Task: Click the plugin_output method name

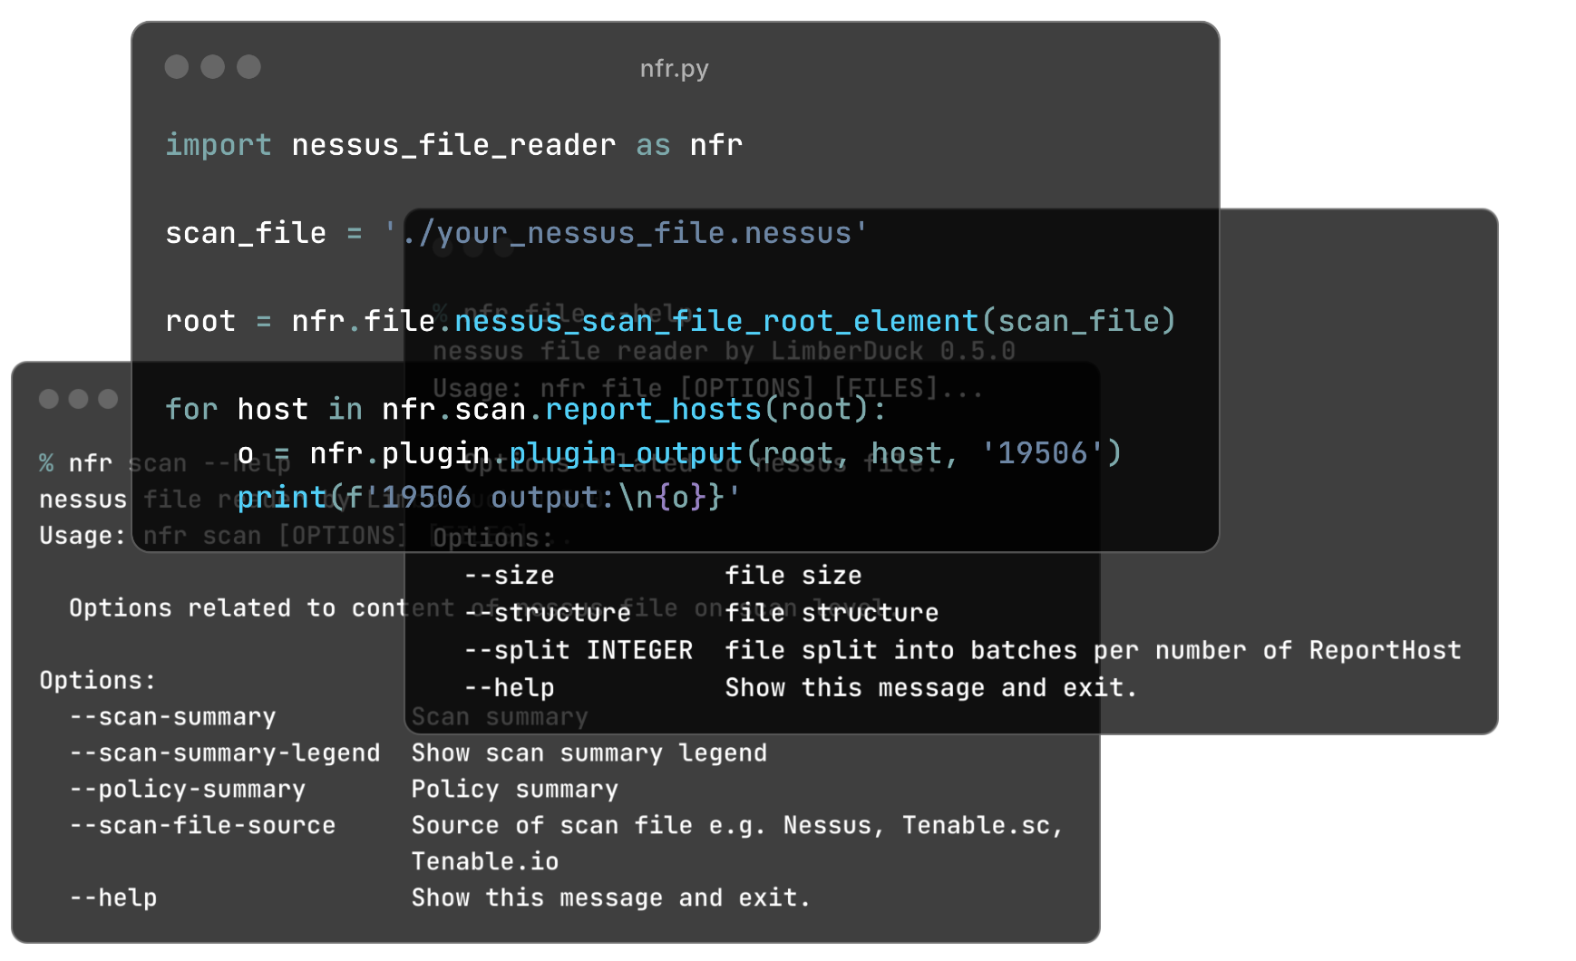Action: tap(626, 453)
